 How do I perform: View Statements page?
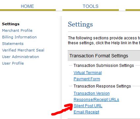tap(13, 44)
